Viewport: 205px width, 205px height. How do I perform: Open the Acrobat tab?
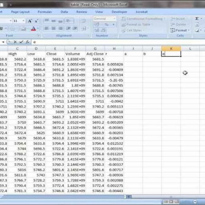(x=142, y=12)
